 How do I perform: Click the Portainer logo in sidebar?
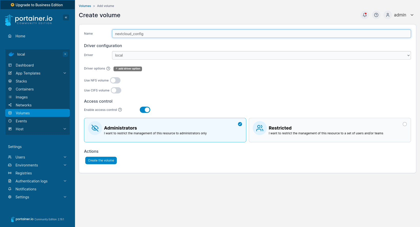(29, 20)
